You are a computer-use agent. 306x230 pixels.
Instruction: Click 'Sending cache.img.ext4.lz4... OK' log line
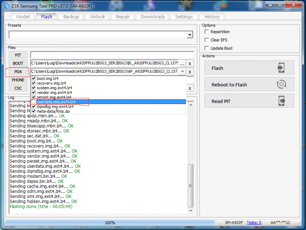[42, 186]
